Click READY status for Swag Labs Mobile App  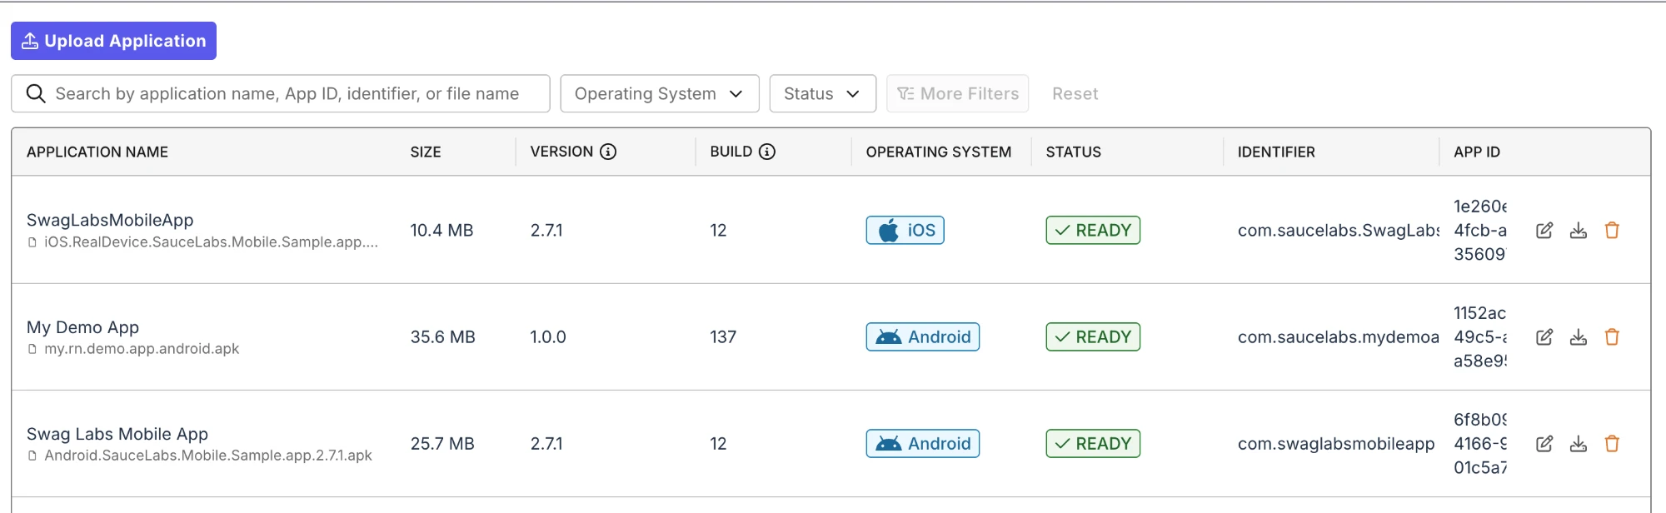click(x=1093, y=443)
